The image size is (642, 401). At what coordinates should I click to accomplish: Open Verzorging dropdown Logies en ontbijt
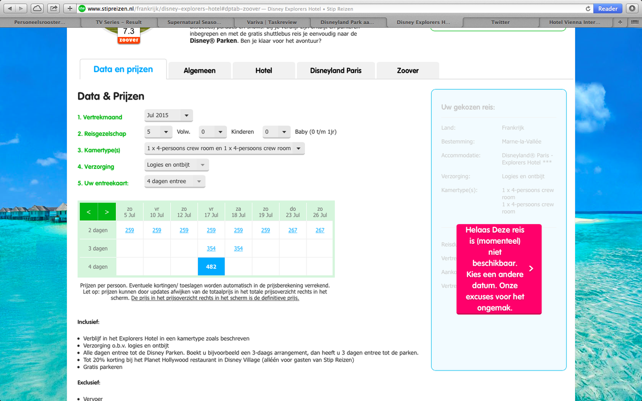pos(177,165)
